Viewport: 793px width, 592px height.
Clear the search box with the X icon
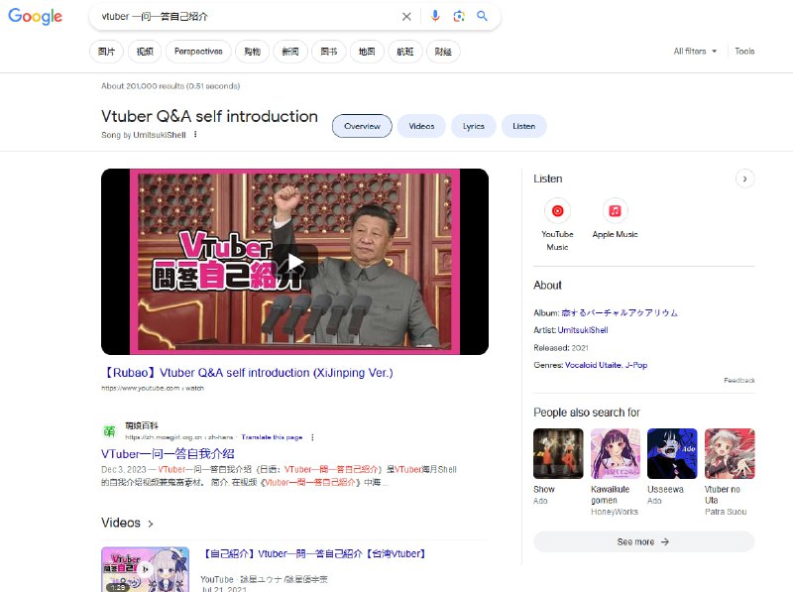coord(406,17)
